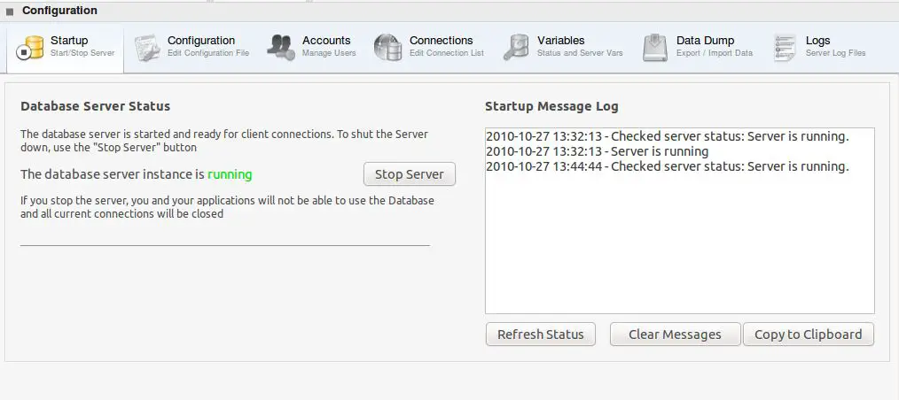This screenshot has width=899, height=400.
Task: Open the Configuration tab label
Action: coord(201,41)
